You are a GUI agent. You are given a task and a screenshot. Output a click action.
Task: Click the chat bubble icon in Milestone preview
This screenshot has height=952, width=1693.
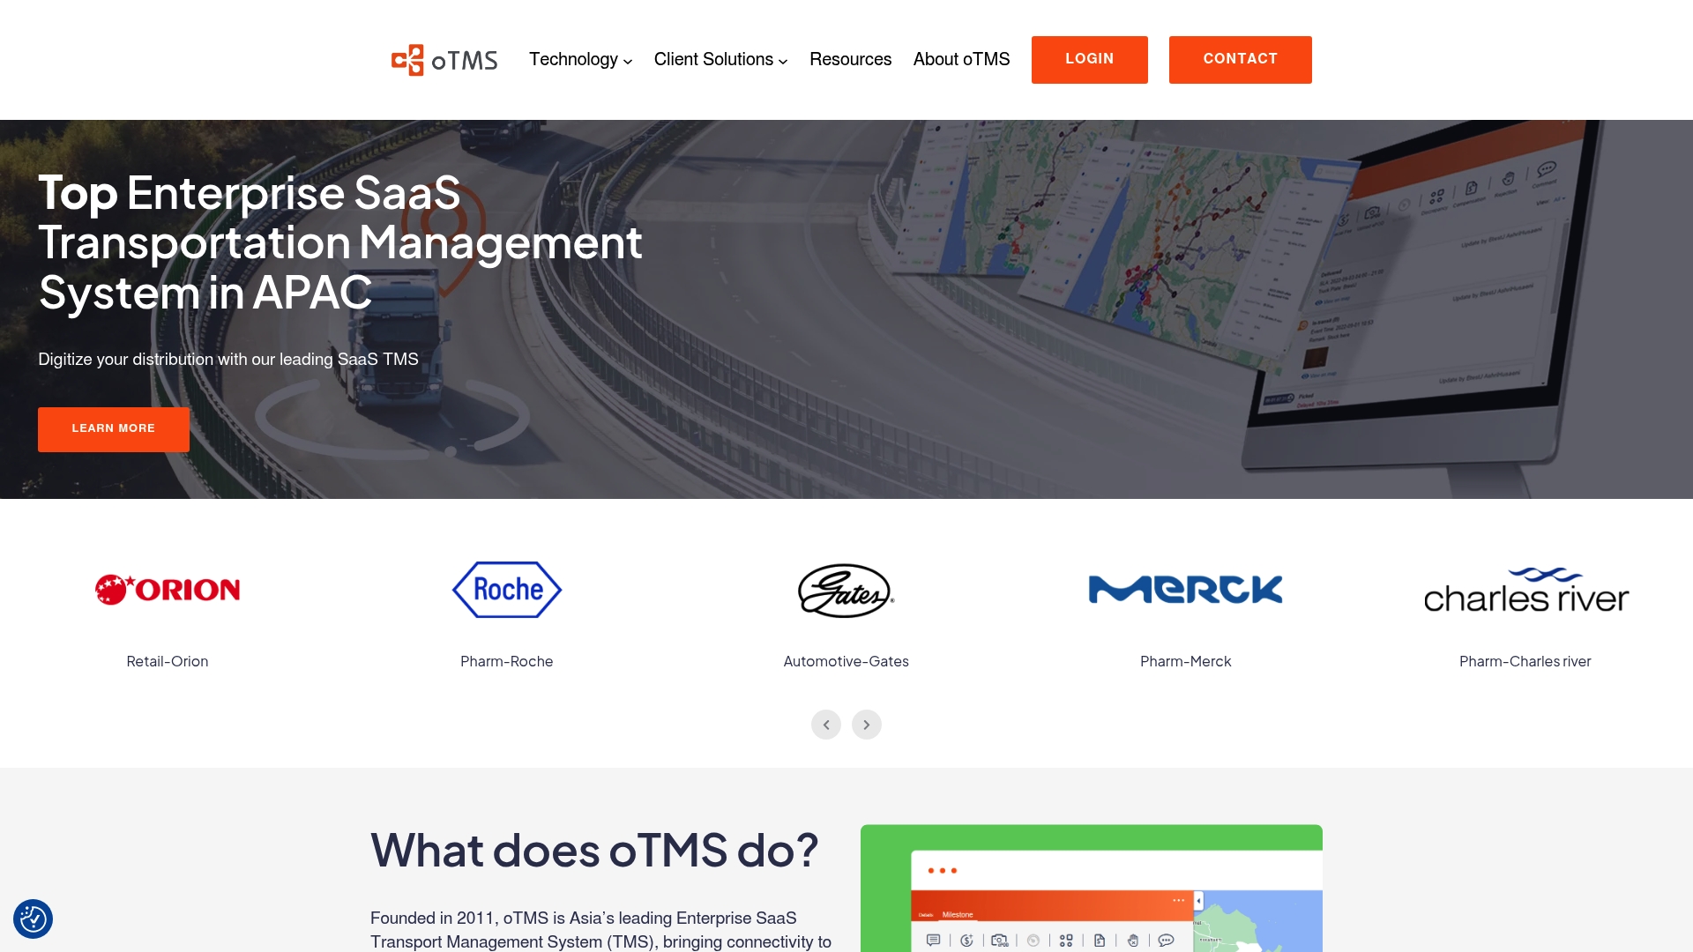point(1167,941)
